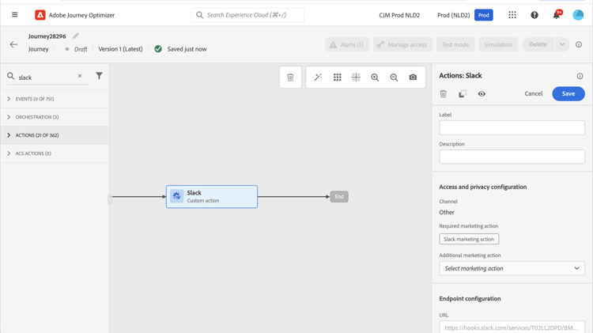Select the Slack custom action node
This screenshot has height=333, width=593.
(x=212, y=196)
